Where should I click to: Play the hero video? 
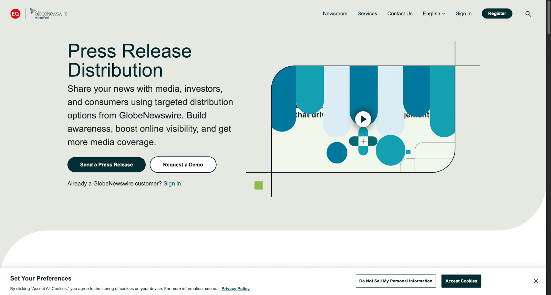point(363,119)
